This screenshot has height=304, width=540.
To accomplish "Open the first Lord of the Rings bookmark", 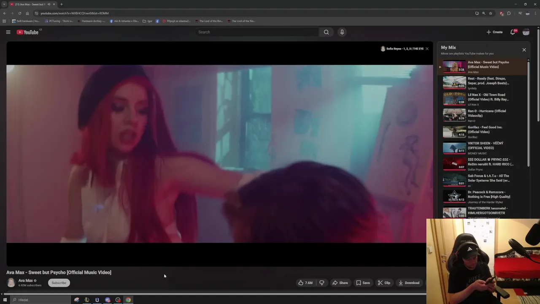I will [x=209, y=21].
